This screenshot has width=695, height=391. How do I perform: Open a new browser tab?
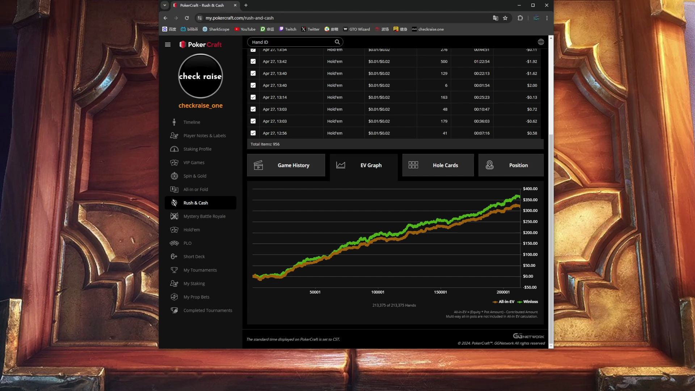[x=246, y=5]
